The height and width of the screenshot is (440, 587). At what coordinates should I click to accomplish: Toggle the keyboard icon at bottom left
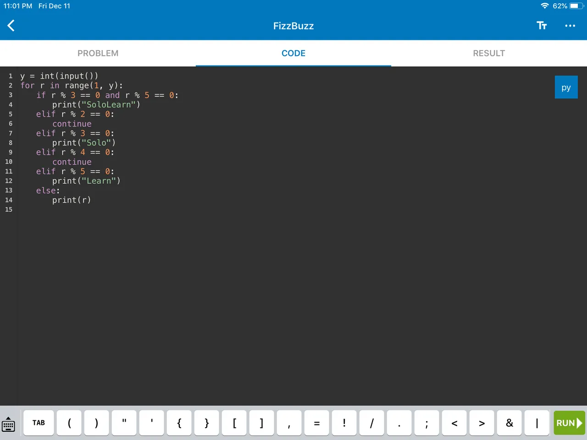[9, 424]
